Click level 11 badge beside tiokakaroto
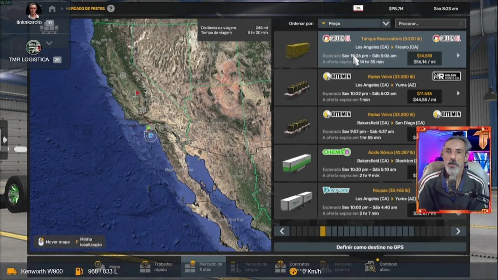498x280 pixels. (50, 23)
